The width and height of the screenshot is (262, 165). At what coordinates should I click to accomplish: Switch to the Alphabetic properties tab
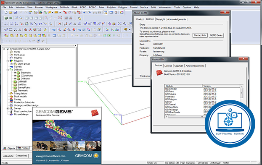click(x=8, y=156)
